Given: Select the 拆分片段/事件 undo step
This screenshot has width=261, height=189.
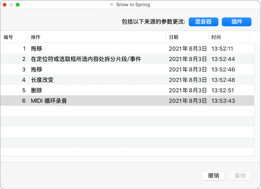Looking at the screenshot, I should tap(82, 59).
